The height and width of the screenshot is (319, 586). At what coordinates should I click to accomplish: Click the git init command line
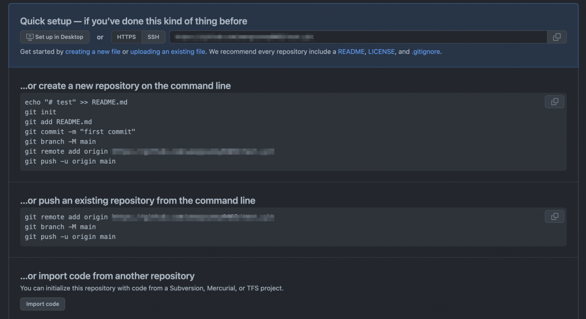click(41, 112)
